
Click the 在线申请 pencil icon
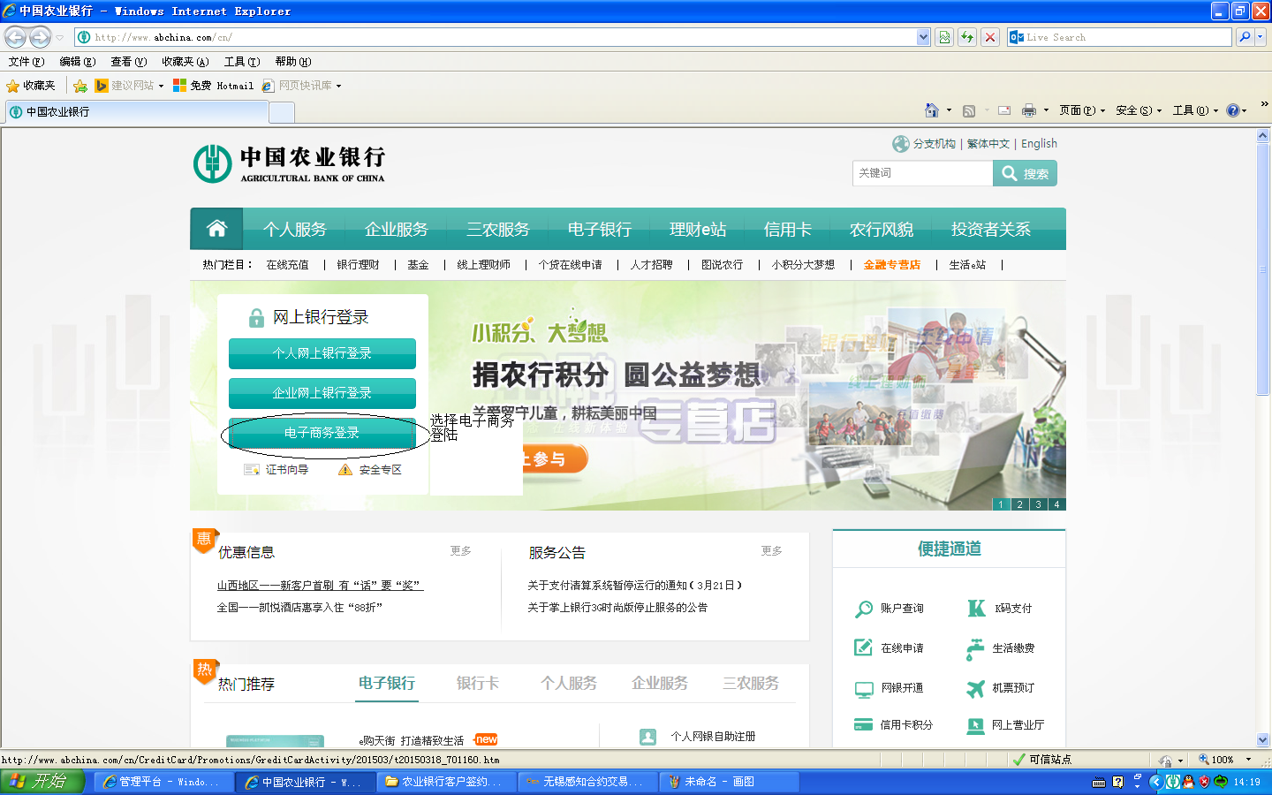click(863, 647)
